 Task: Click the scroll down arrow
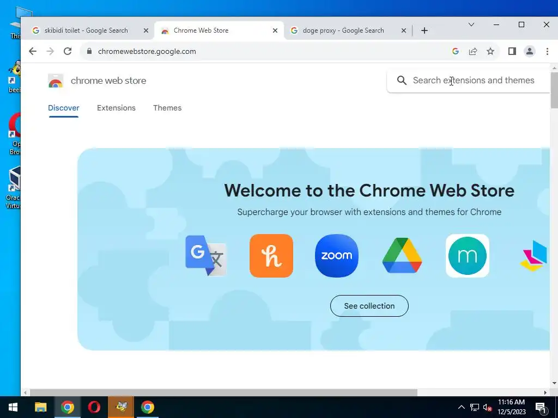[x=554, y=383]
